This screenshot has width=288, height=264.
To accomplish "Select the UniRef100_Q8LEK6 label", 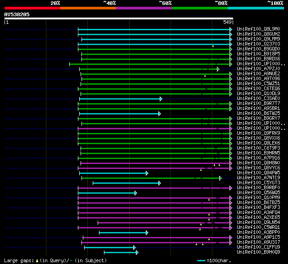I will (258, 143).
